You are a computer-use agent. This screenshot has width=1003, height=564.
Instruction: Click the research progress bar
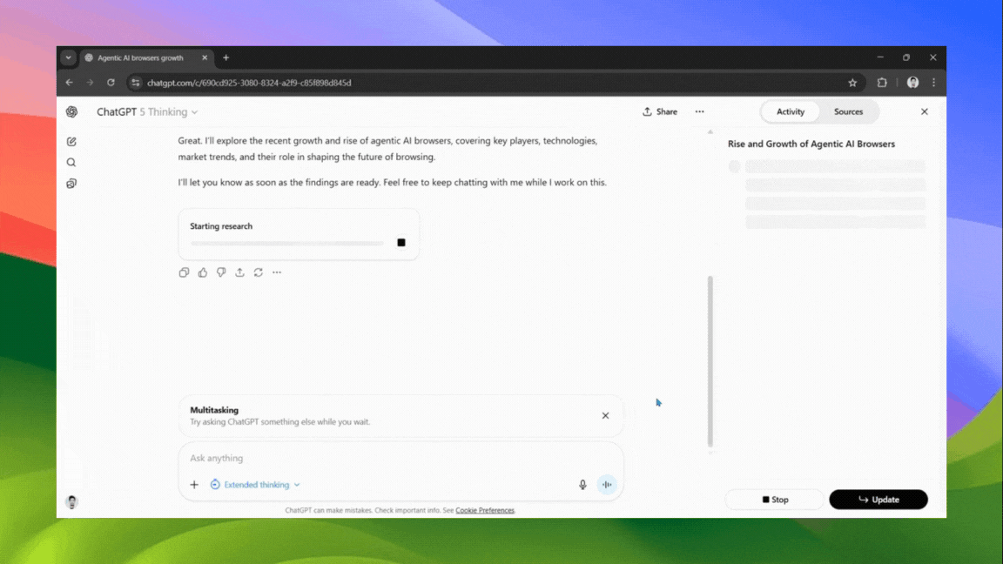287,243
